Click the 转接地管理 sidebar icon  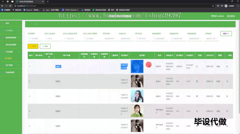coord(3,72)
